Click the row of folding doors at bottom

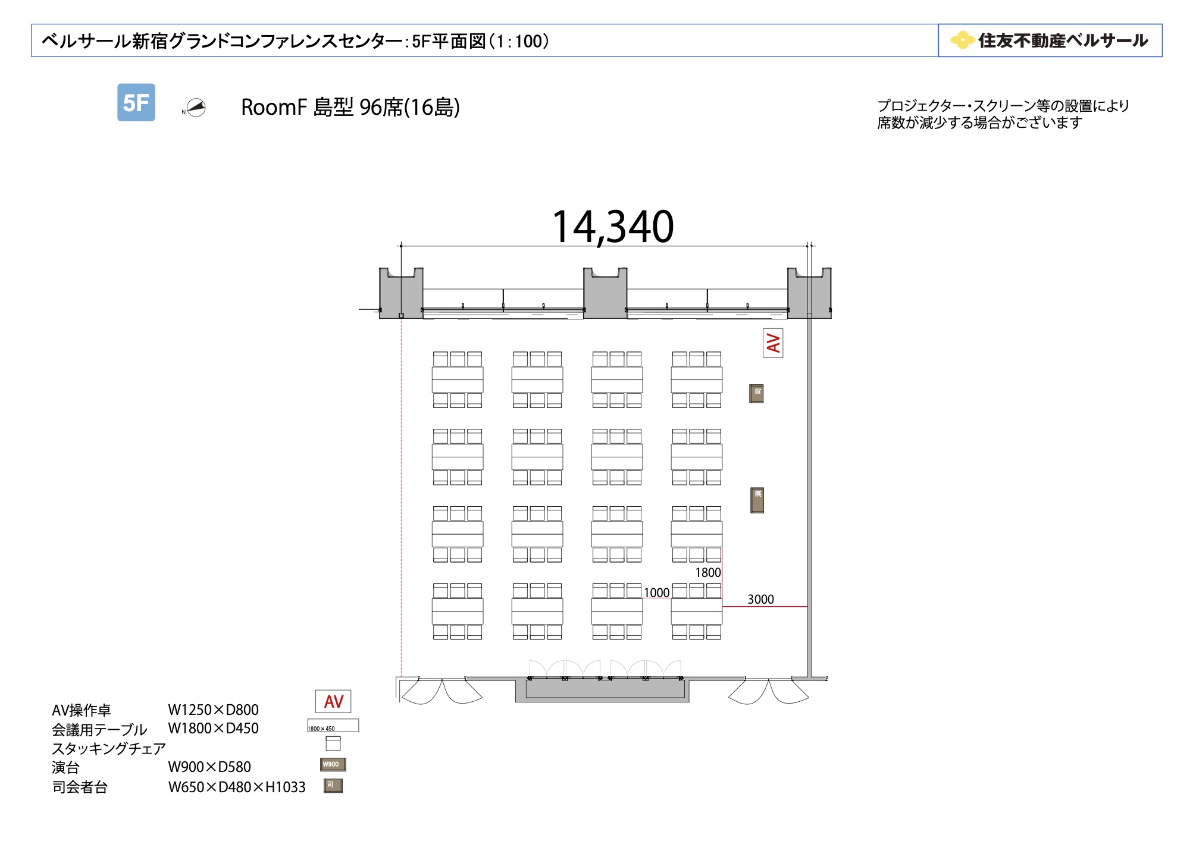[605, 669]
